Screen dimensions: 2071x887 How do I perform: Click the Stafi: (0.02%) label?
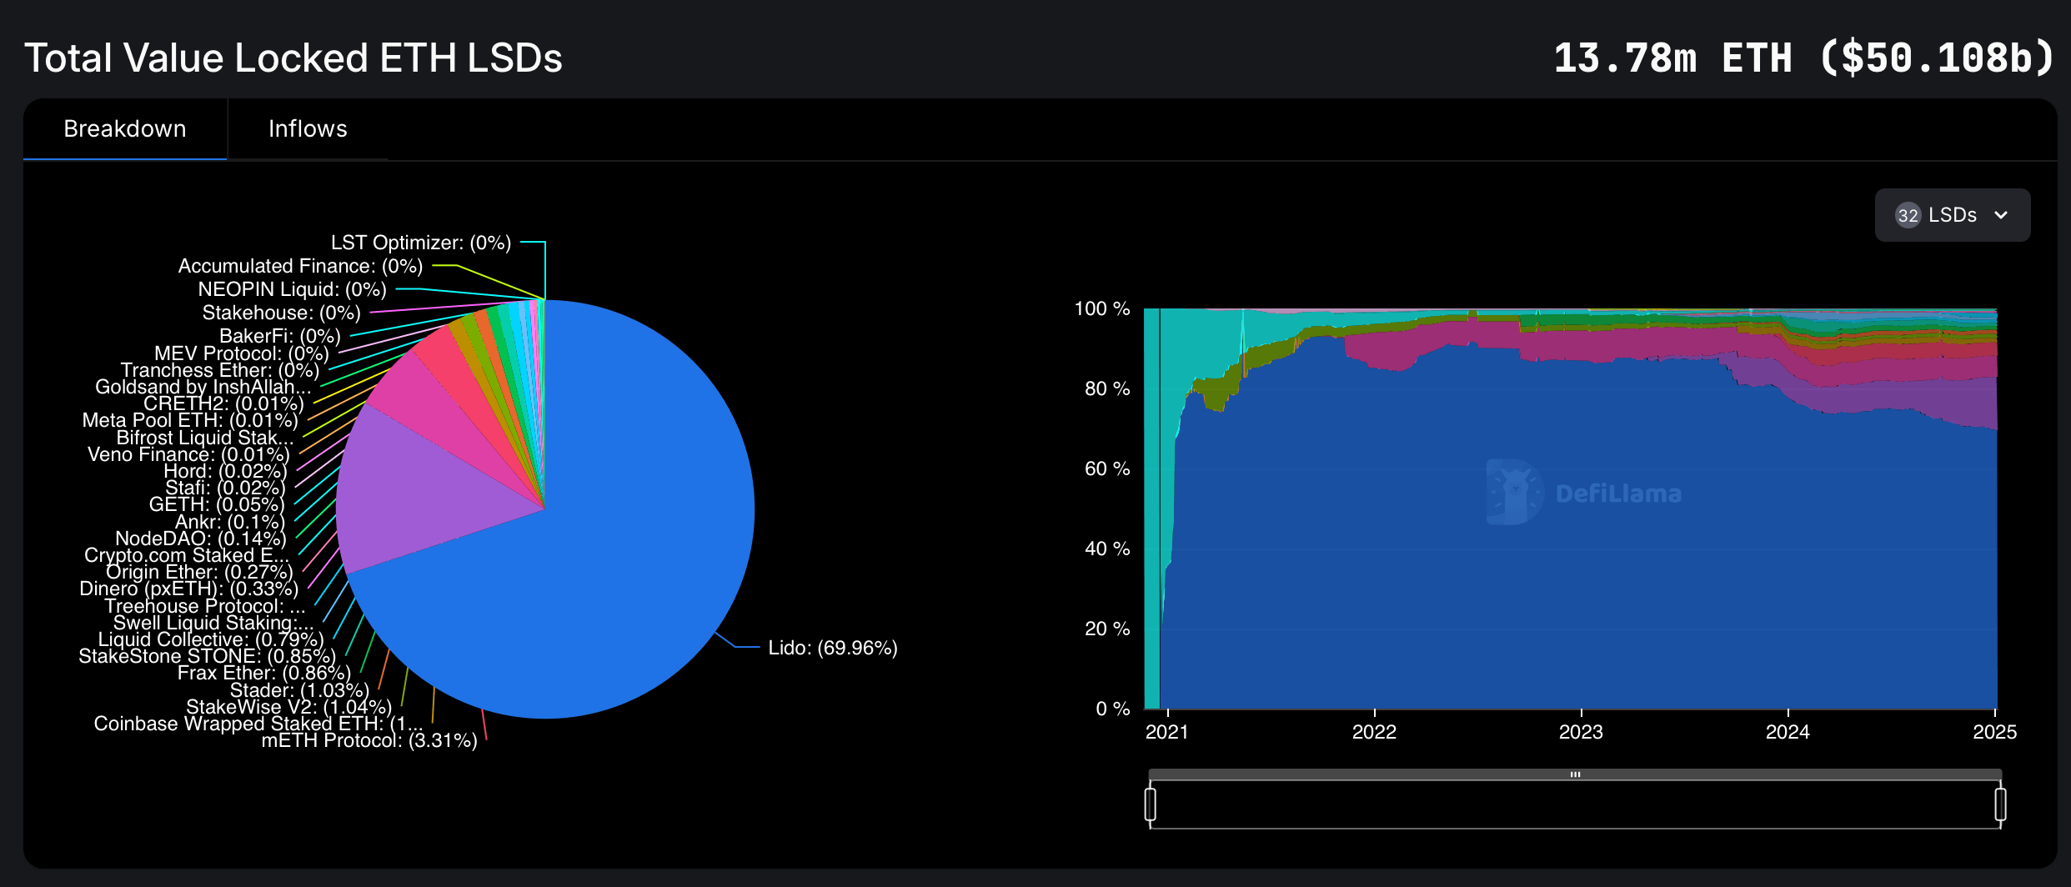(225, 488)
